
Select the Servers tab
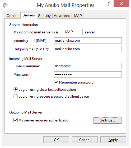coord(29,15)
